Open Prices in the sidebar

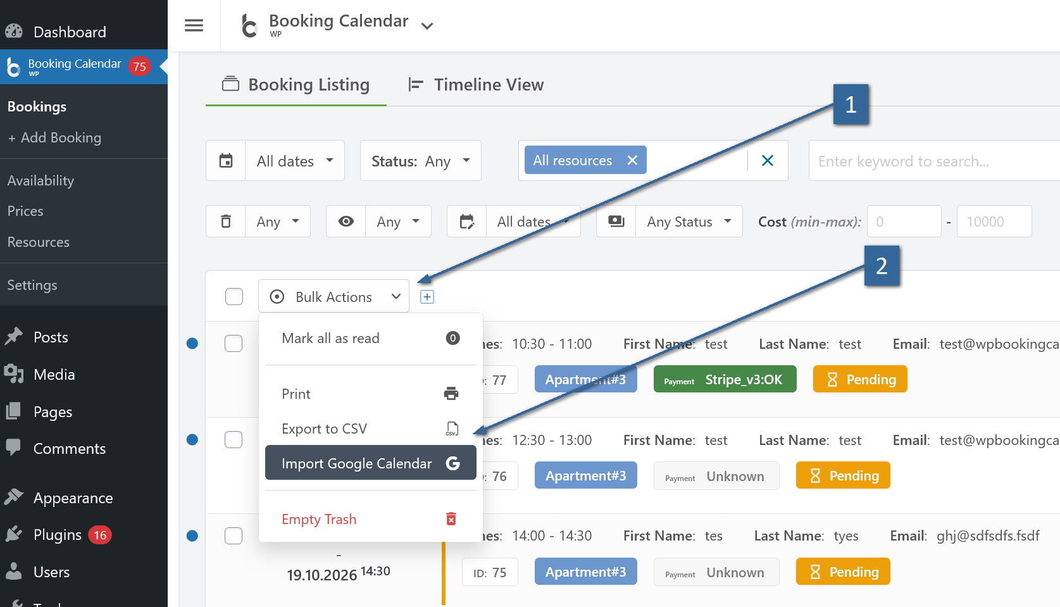tap(25, 211)
